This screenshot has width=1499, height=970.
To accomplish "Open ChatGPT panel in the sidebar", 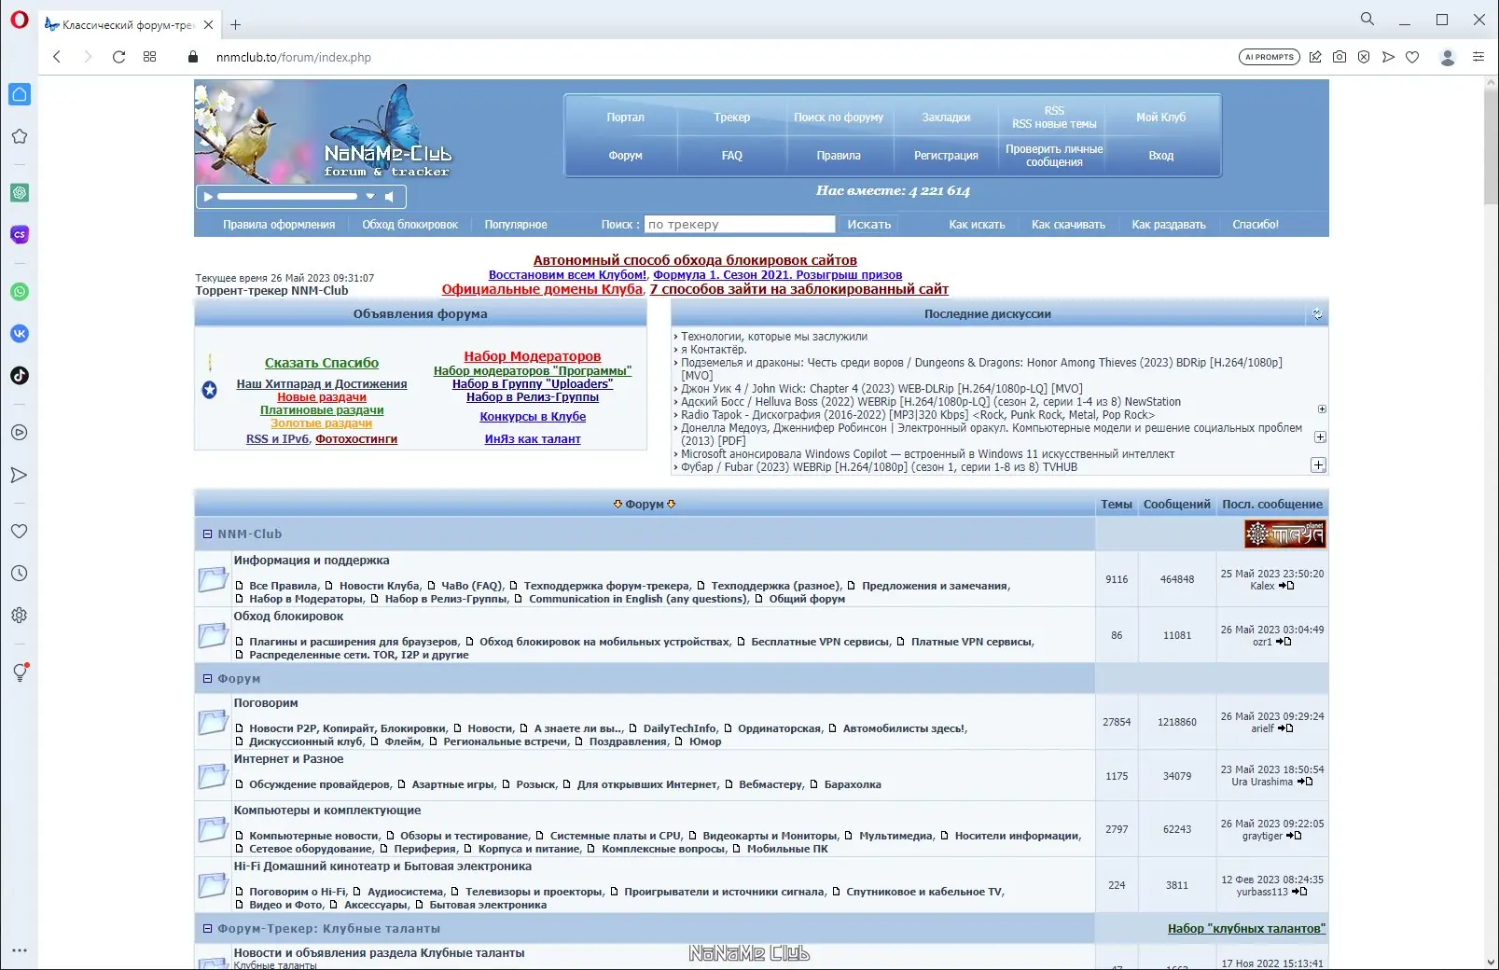I will tap(20, 193).
